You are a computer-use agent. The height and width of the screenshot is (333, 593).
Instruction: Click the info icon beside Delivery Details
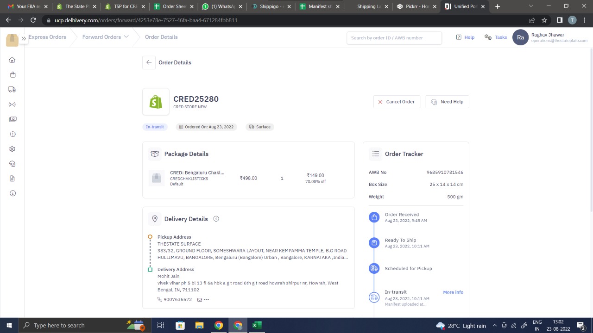point(216,219)
